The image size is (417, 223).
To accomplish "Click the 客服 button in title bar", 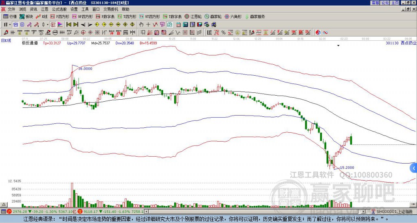I will tap(375, 3).
